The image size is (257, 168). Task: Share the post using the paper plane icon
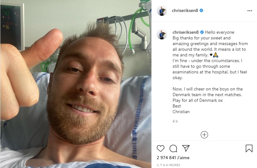pos(186,148)
